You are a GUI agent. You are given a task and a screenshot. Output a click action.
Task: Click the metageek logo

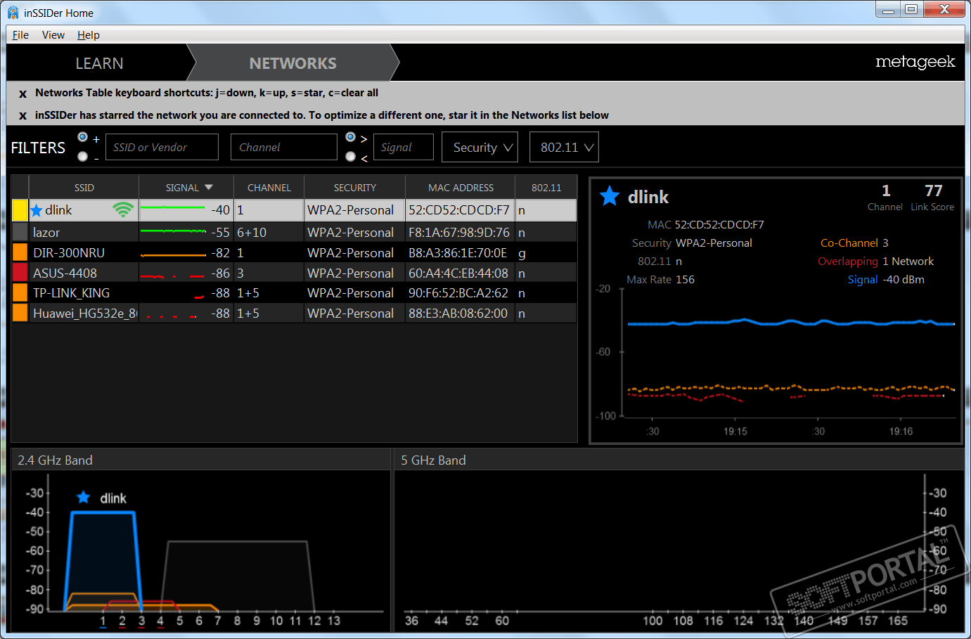pos(915,62)
